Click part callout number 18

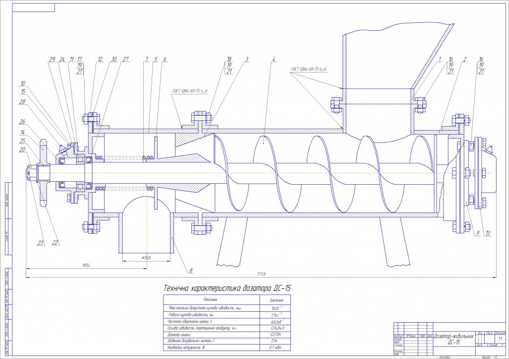(229, 60)
